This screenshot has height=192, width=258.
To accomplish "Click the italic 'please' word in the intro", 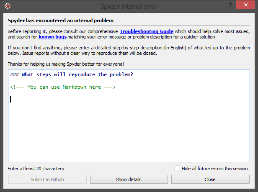I will click(57, 31).
